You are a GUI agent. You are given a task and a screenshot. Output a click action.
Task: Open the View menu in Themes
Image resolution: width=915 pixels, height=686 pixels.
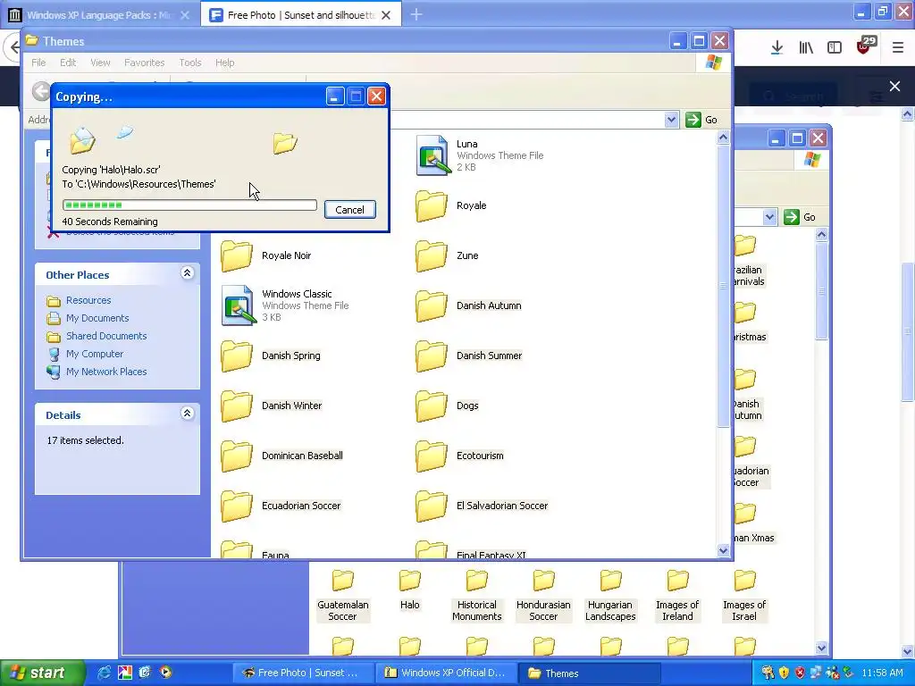[100, 63]
